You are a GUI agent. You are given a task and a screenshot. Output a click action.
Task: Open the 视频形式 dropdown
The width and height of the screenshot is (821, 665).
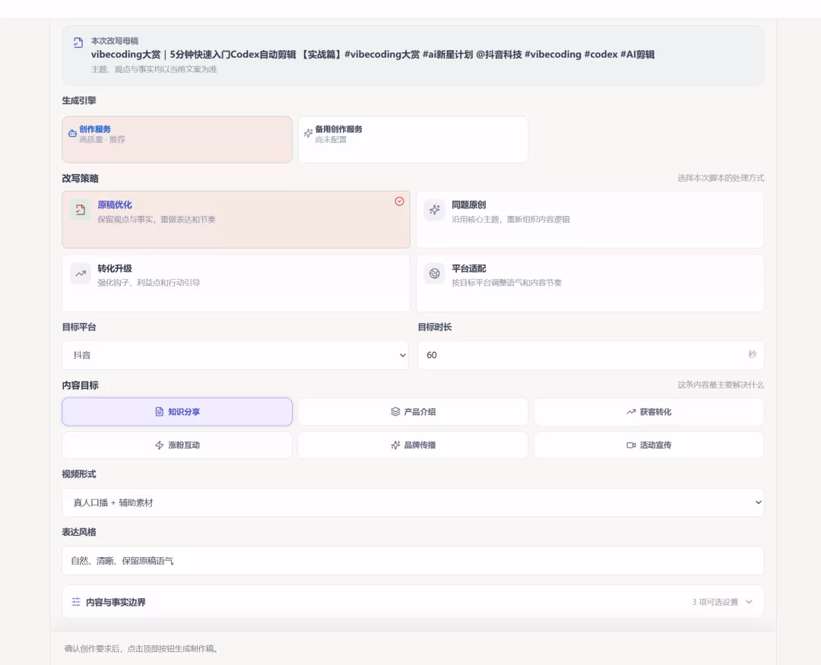[x=413, y=502]
